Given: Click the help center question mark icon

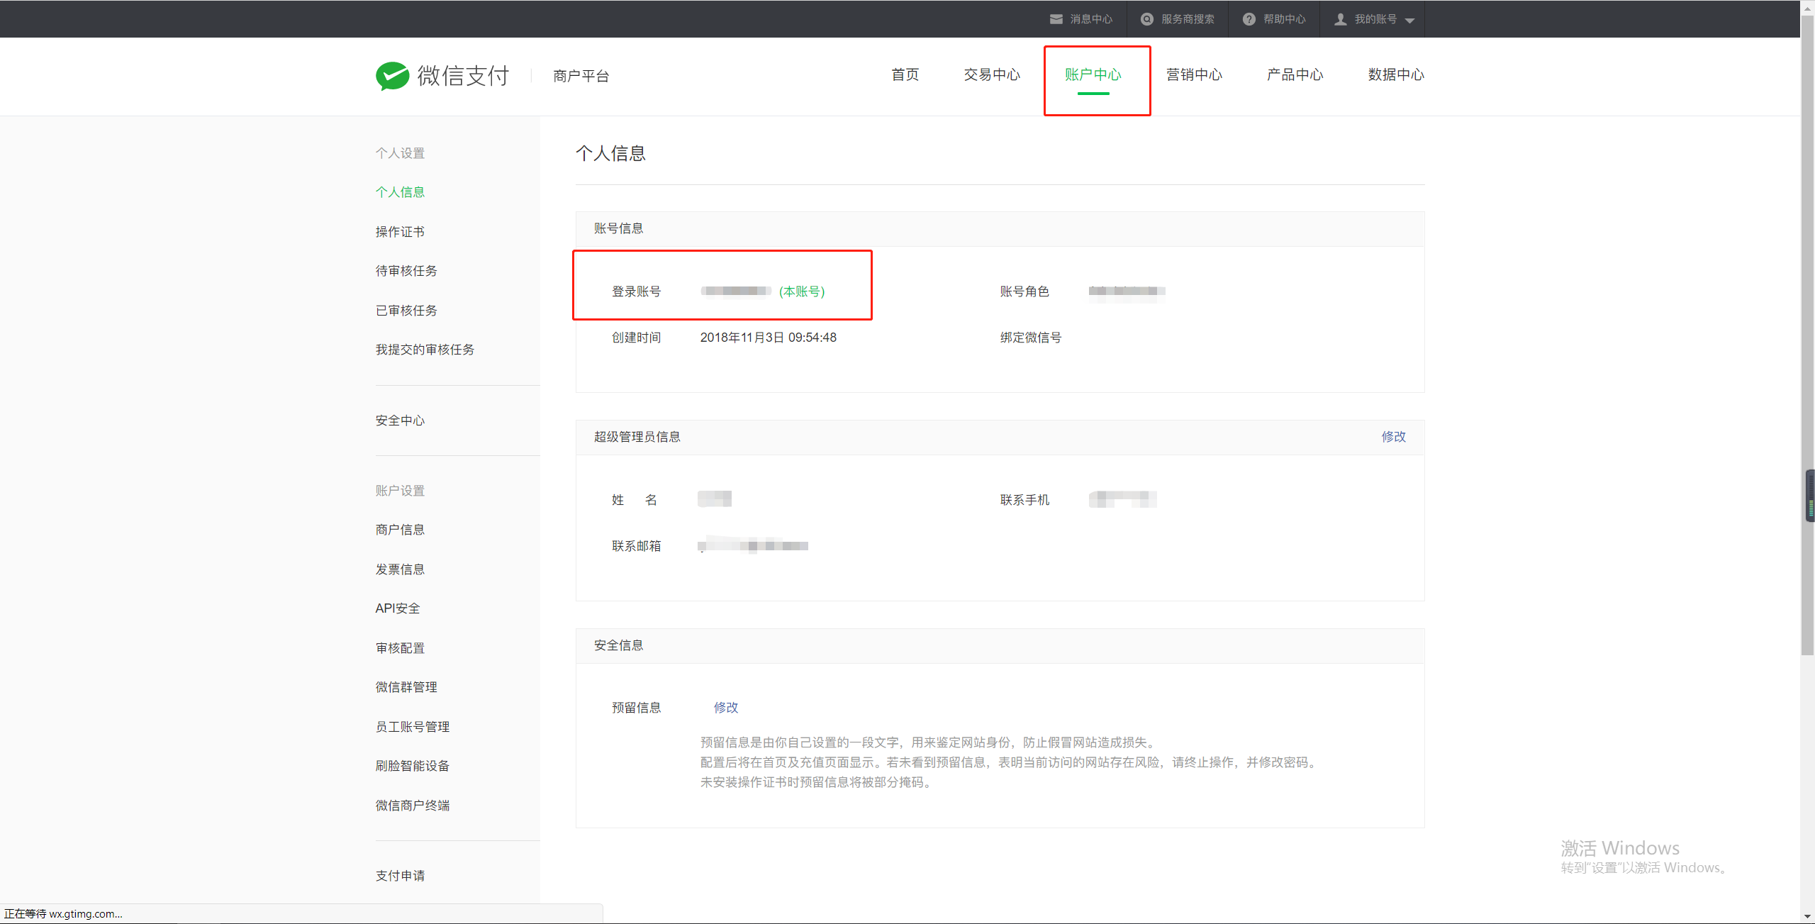Looking at the screenshot, I should coord(1249,19).
